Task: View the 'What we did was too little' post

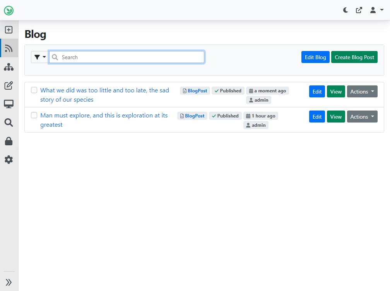Action: coord(336,92)
